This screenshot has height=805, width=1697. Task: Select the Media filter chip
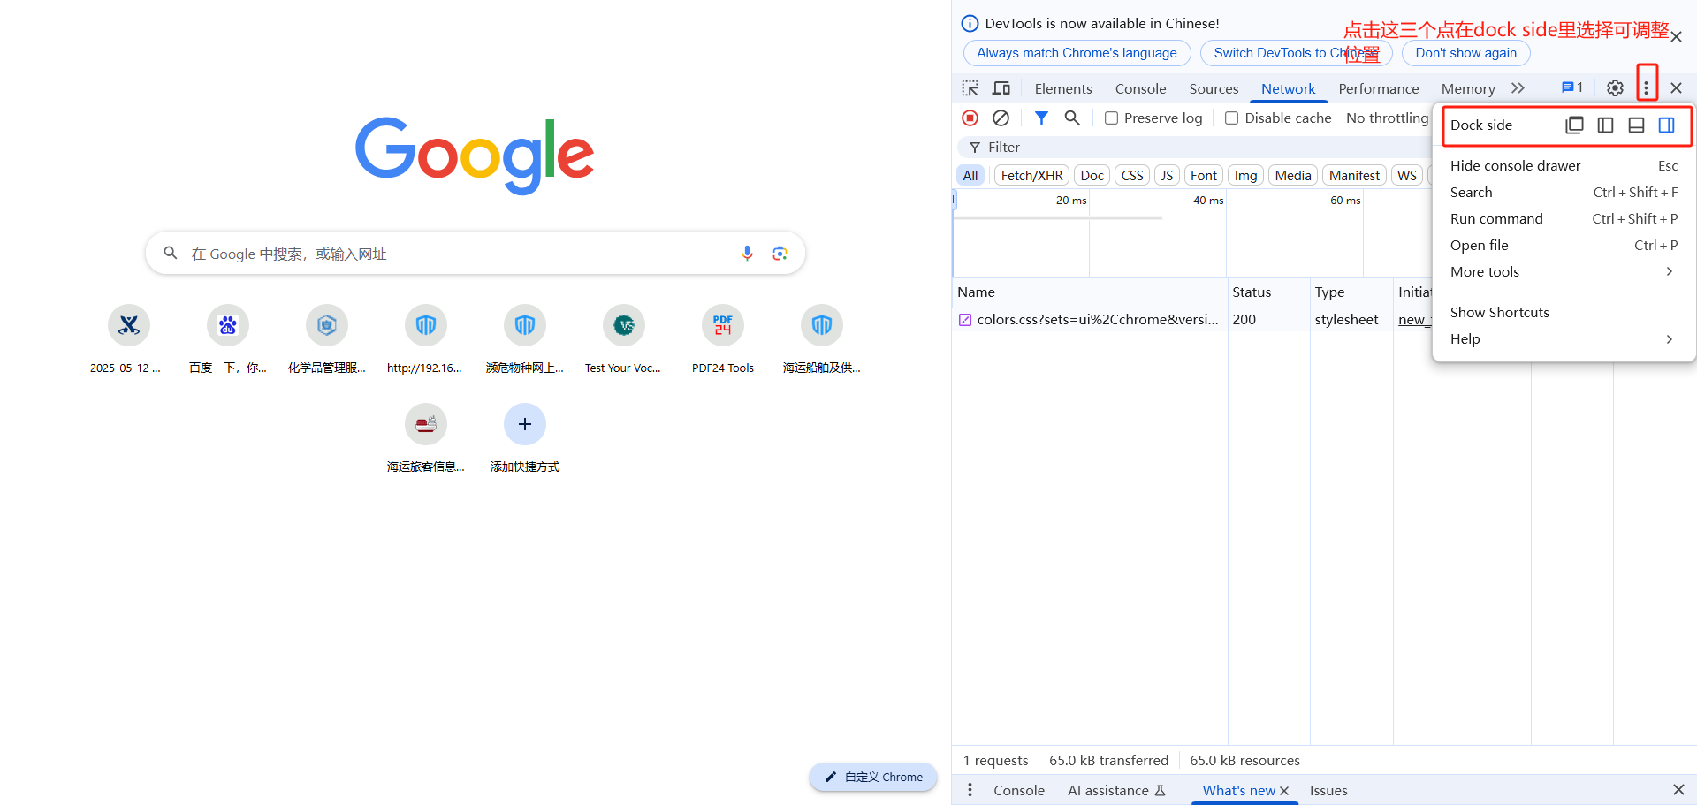tap(1292, 175)
